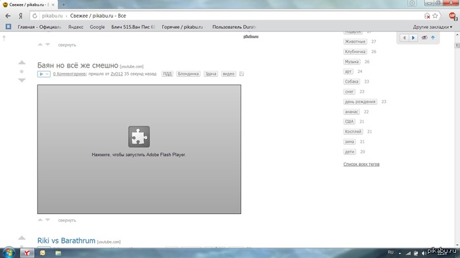The height and width of the screenshot is (258, 460).
Task: Select the 'Здача' post tag
Action: [211, 74]
